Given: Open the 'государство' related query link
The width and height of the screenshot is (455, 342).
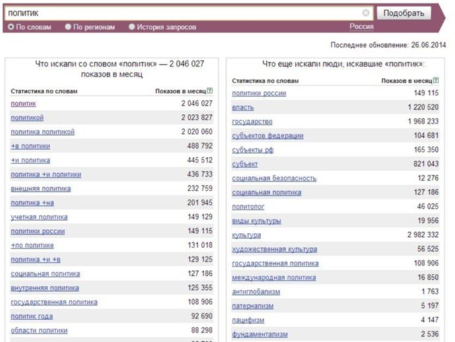Looking at the screenshot, I should [x=252, y=122].
